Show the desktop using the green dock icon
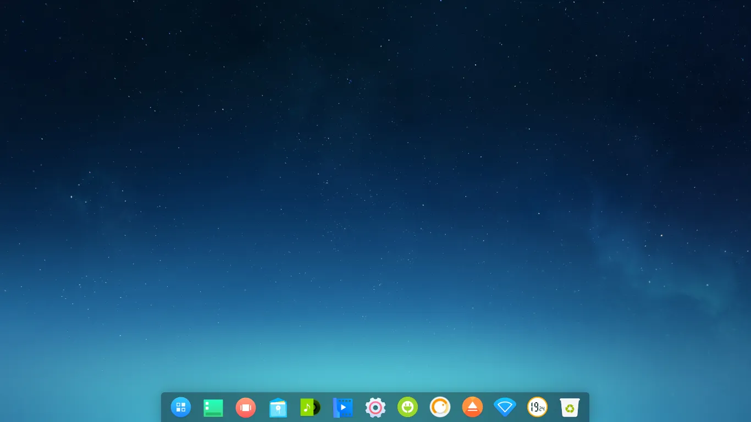 [213, 407]
